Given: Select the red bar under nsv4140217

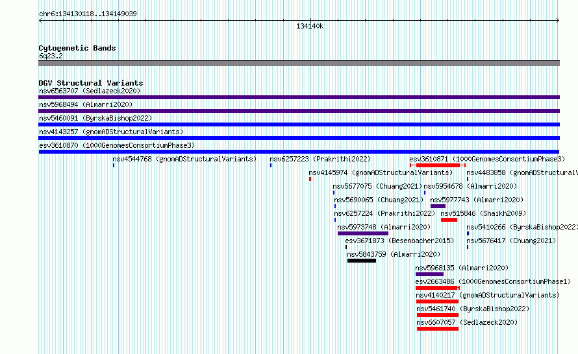Looking at the screenshot, I should pyautogui.click(x=437, y=301).
